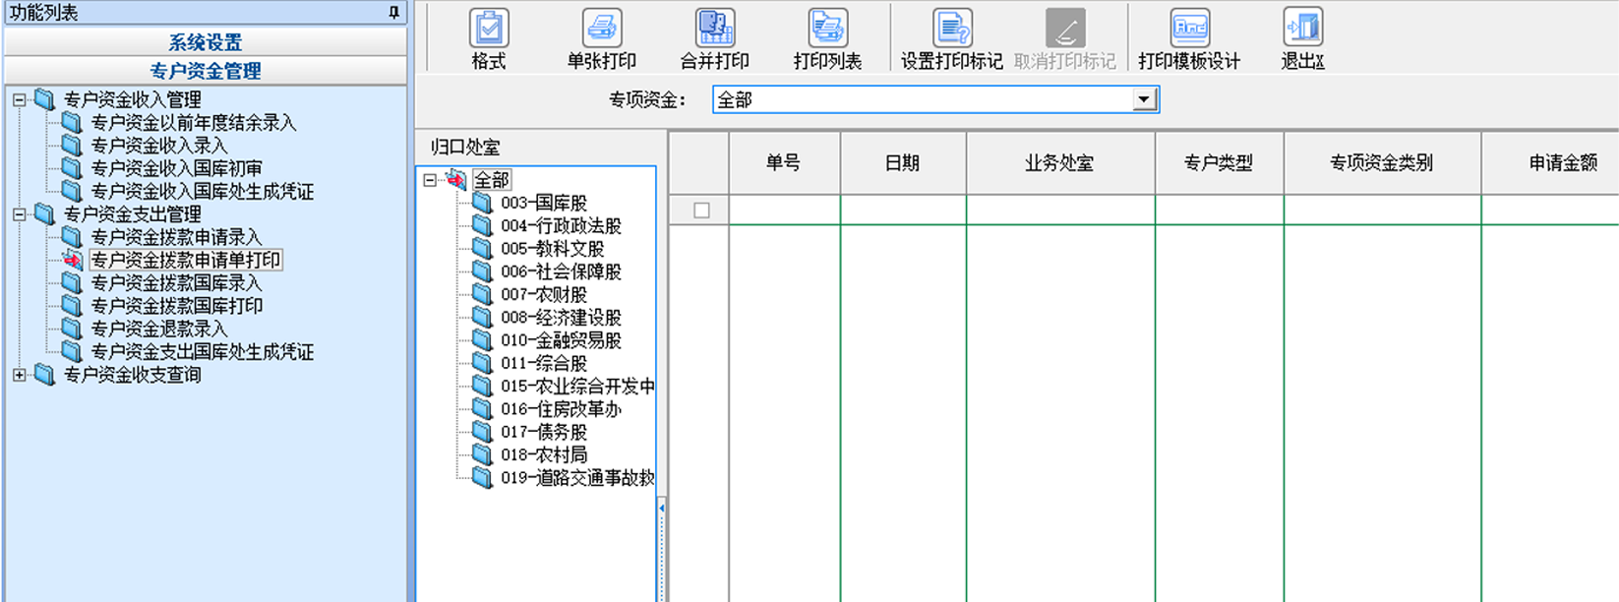
Task: Collapse the 专户资金支出管理 tree node
Action: pos(19,214)
